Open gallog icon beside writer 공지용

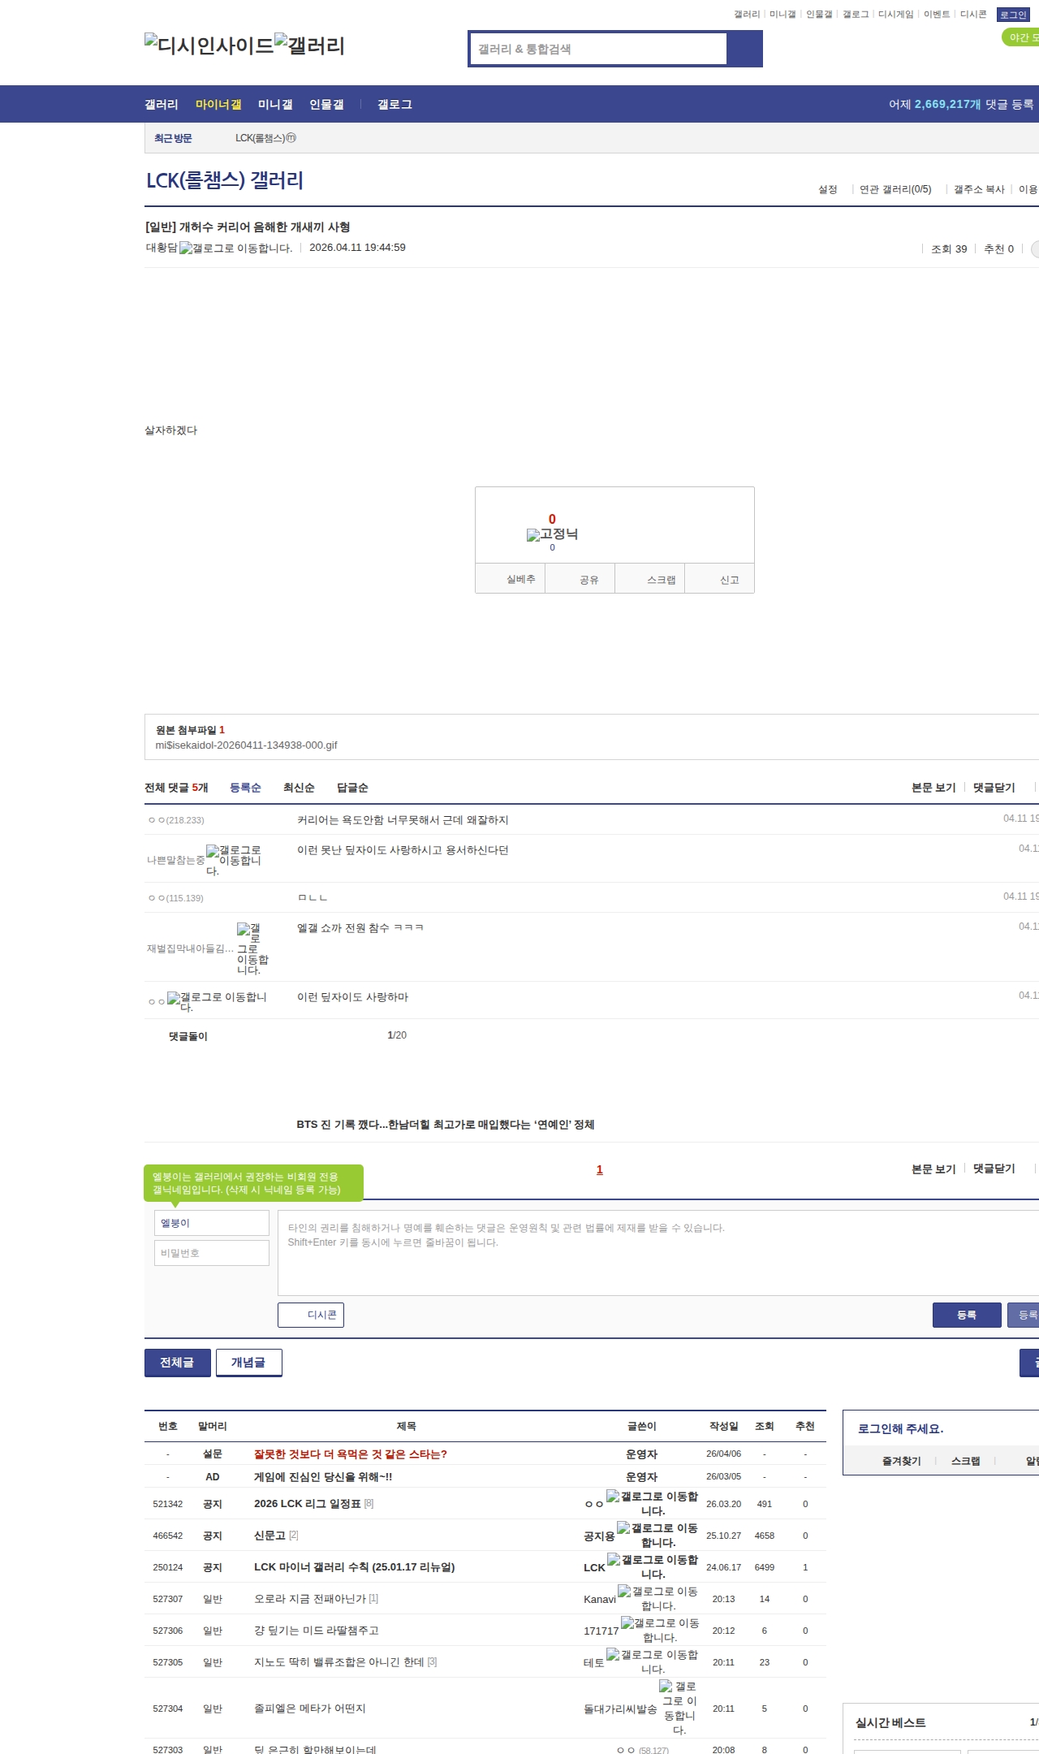(x=657, y=1535)
